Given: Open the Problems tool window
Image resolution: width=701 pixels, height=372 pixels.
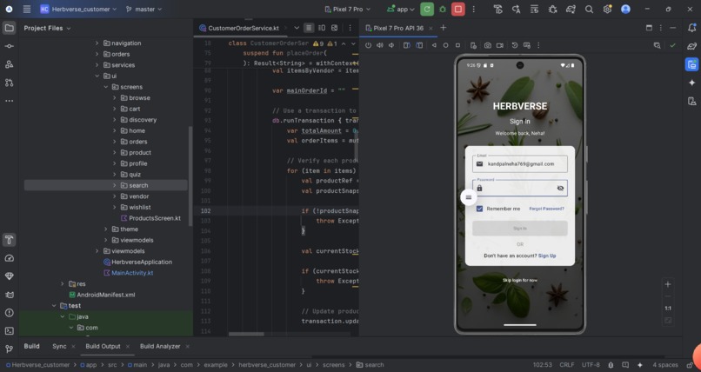Looking at the screenshot, I should coord(9,313).
